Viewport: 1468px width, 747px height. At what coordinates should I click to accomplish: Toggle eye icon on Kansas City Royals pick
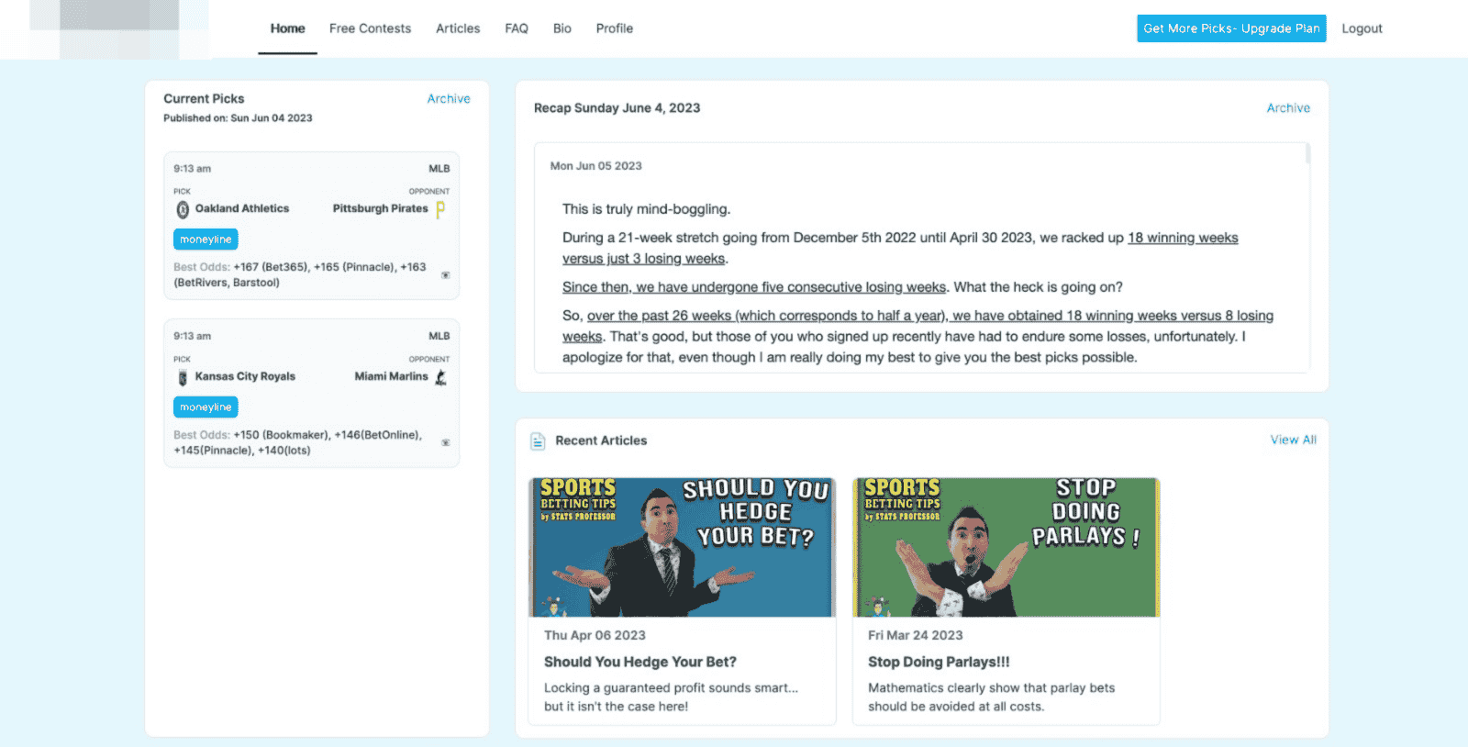coord(446,442)
